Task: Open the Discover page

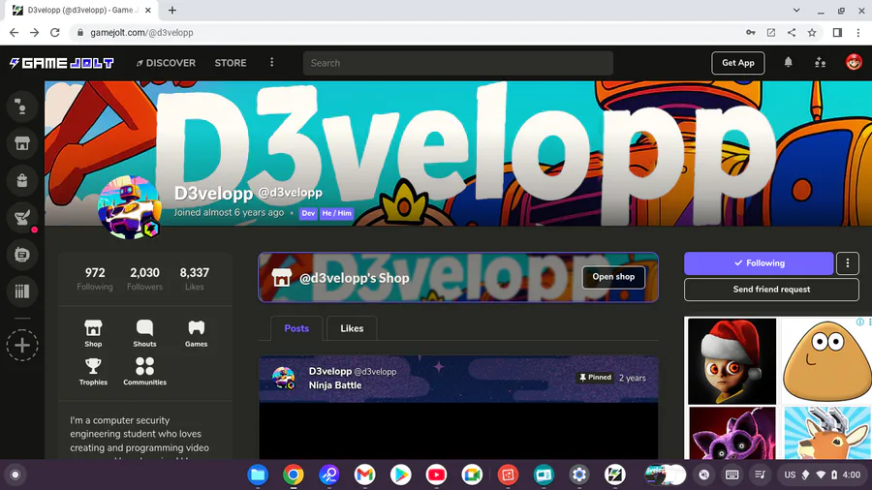Action: pyautogui.click(x=166, y=63)
